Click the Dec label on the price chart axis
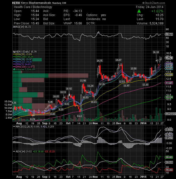The height and width of the screenshot is (179, 176). tap(119, 123)
